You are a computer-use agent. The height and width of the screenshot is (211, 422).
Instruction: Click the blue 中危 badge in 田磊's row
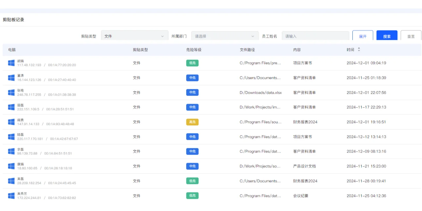192,107
